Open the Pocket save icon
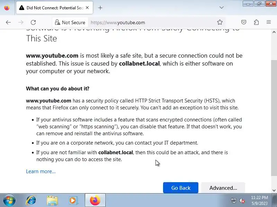Viewport: 277px width, 207px height. point(244,22)
